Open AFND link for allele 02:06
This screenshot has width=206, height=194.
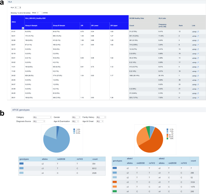pos(195,41)
